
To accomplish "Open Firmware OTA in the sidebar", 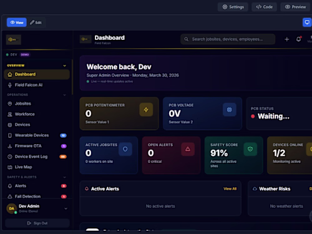I will tap(37, 146).
